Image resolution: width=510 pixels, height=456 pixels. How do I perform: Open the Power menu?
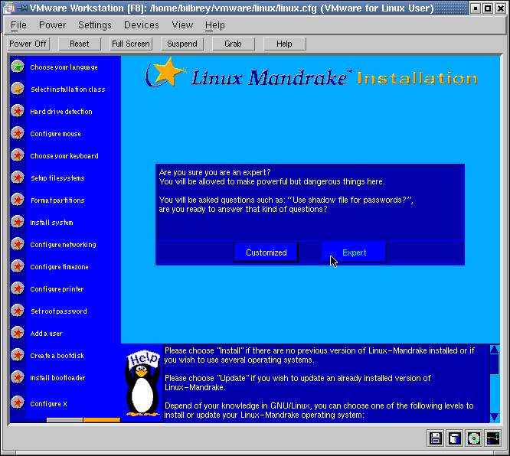tap(52, 25)
